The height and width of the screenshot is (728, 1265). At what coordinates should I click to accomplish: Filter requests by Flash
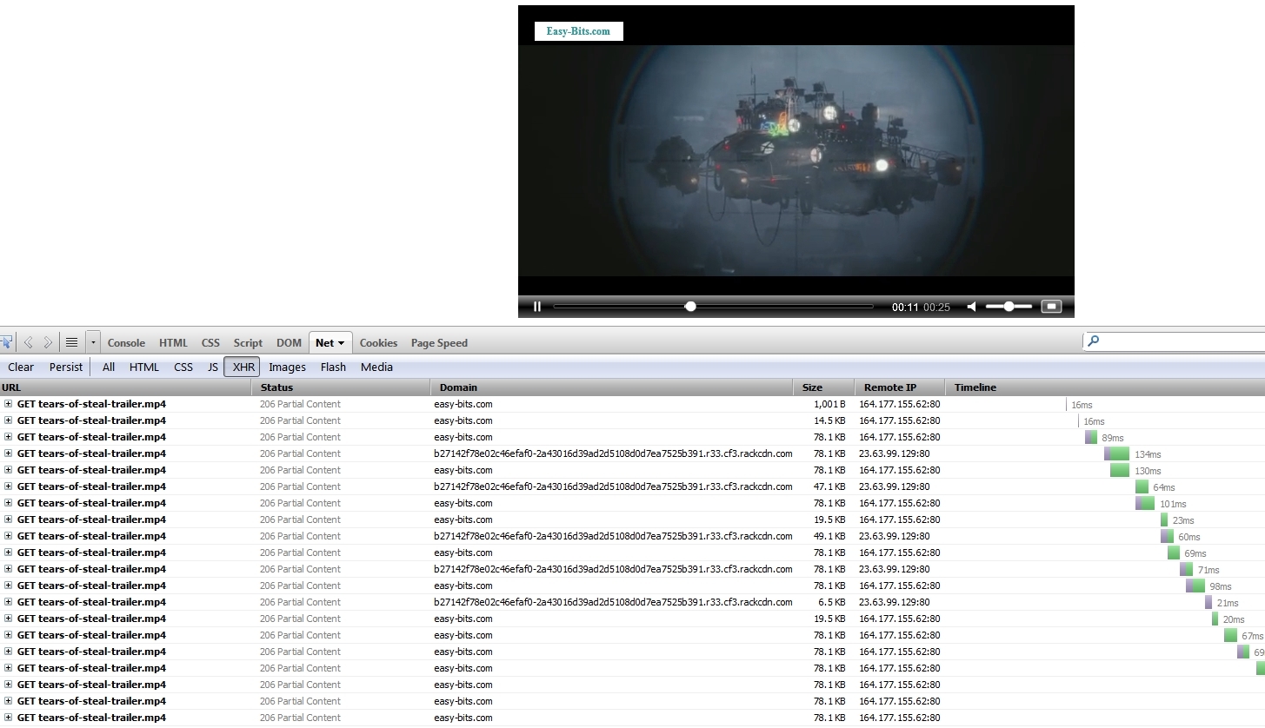(x=333, y=367)
